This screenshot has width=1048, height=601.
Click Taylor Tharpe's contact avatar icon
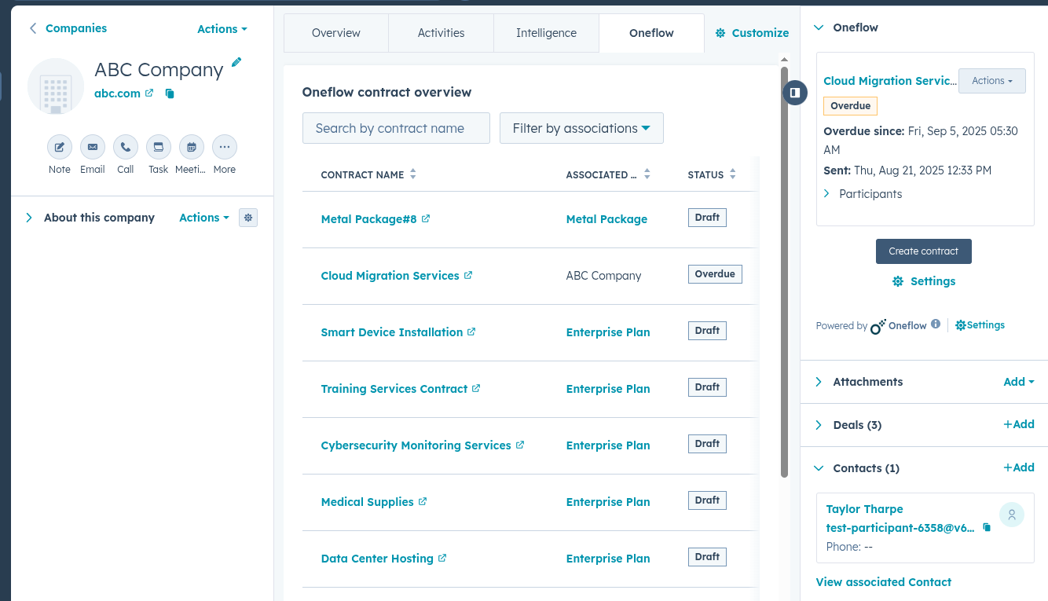[x=1012, y=515]
